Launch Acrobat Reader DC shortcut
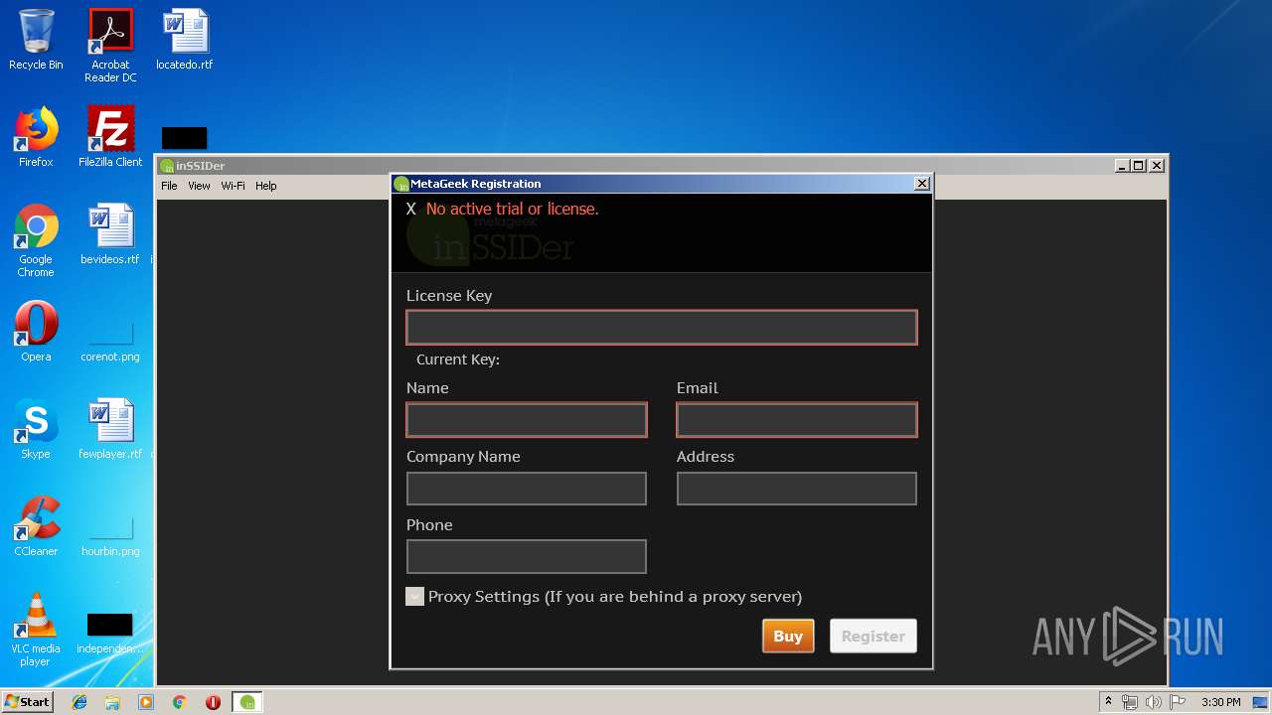Image resolution: width=1272 pixels, height=715 pixels. click(x=110, y=46)
